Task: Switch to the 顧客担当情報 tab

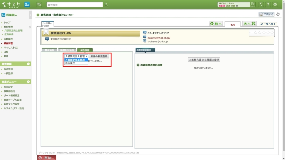Action: (x=67, y=50)
